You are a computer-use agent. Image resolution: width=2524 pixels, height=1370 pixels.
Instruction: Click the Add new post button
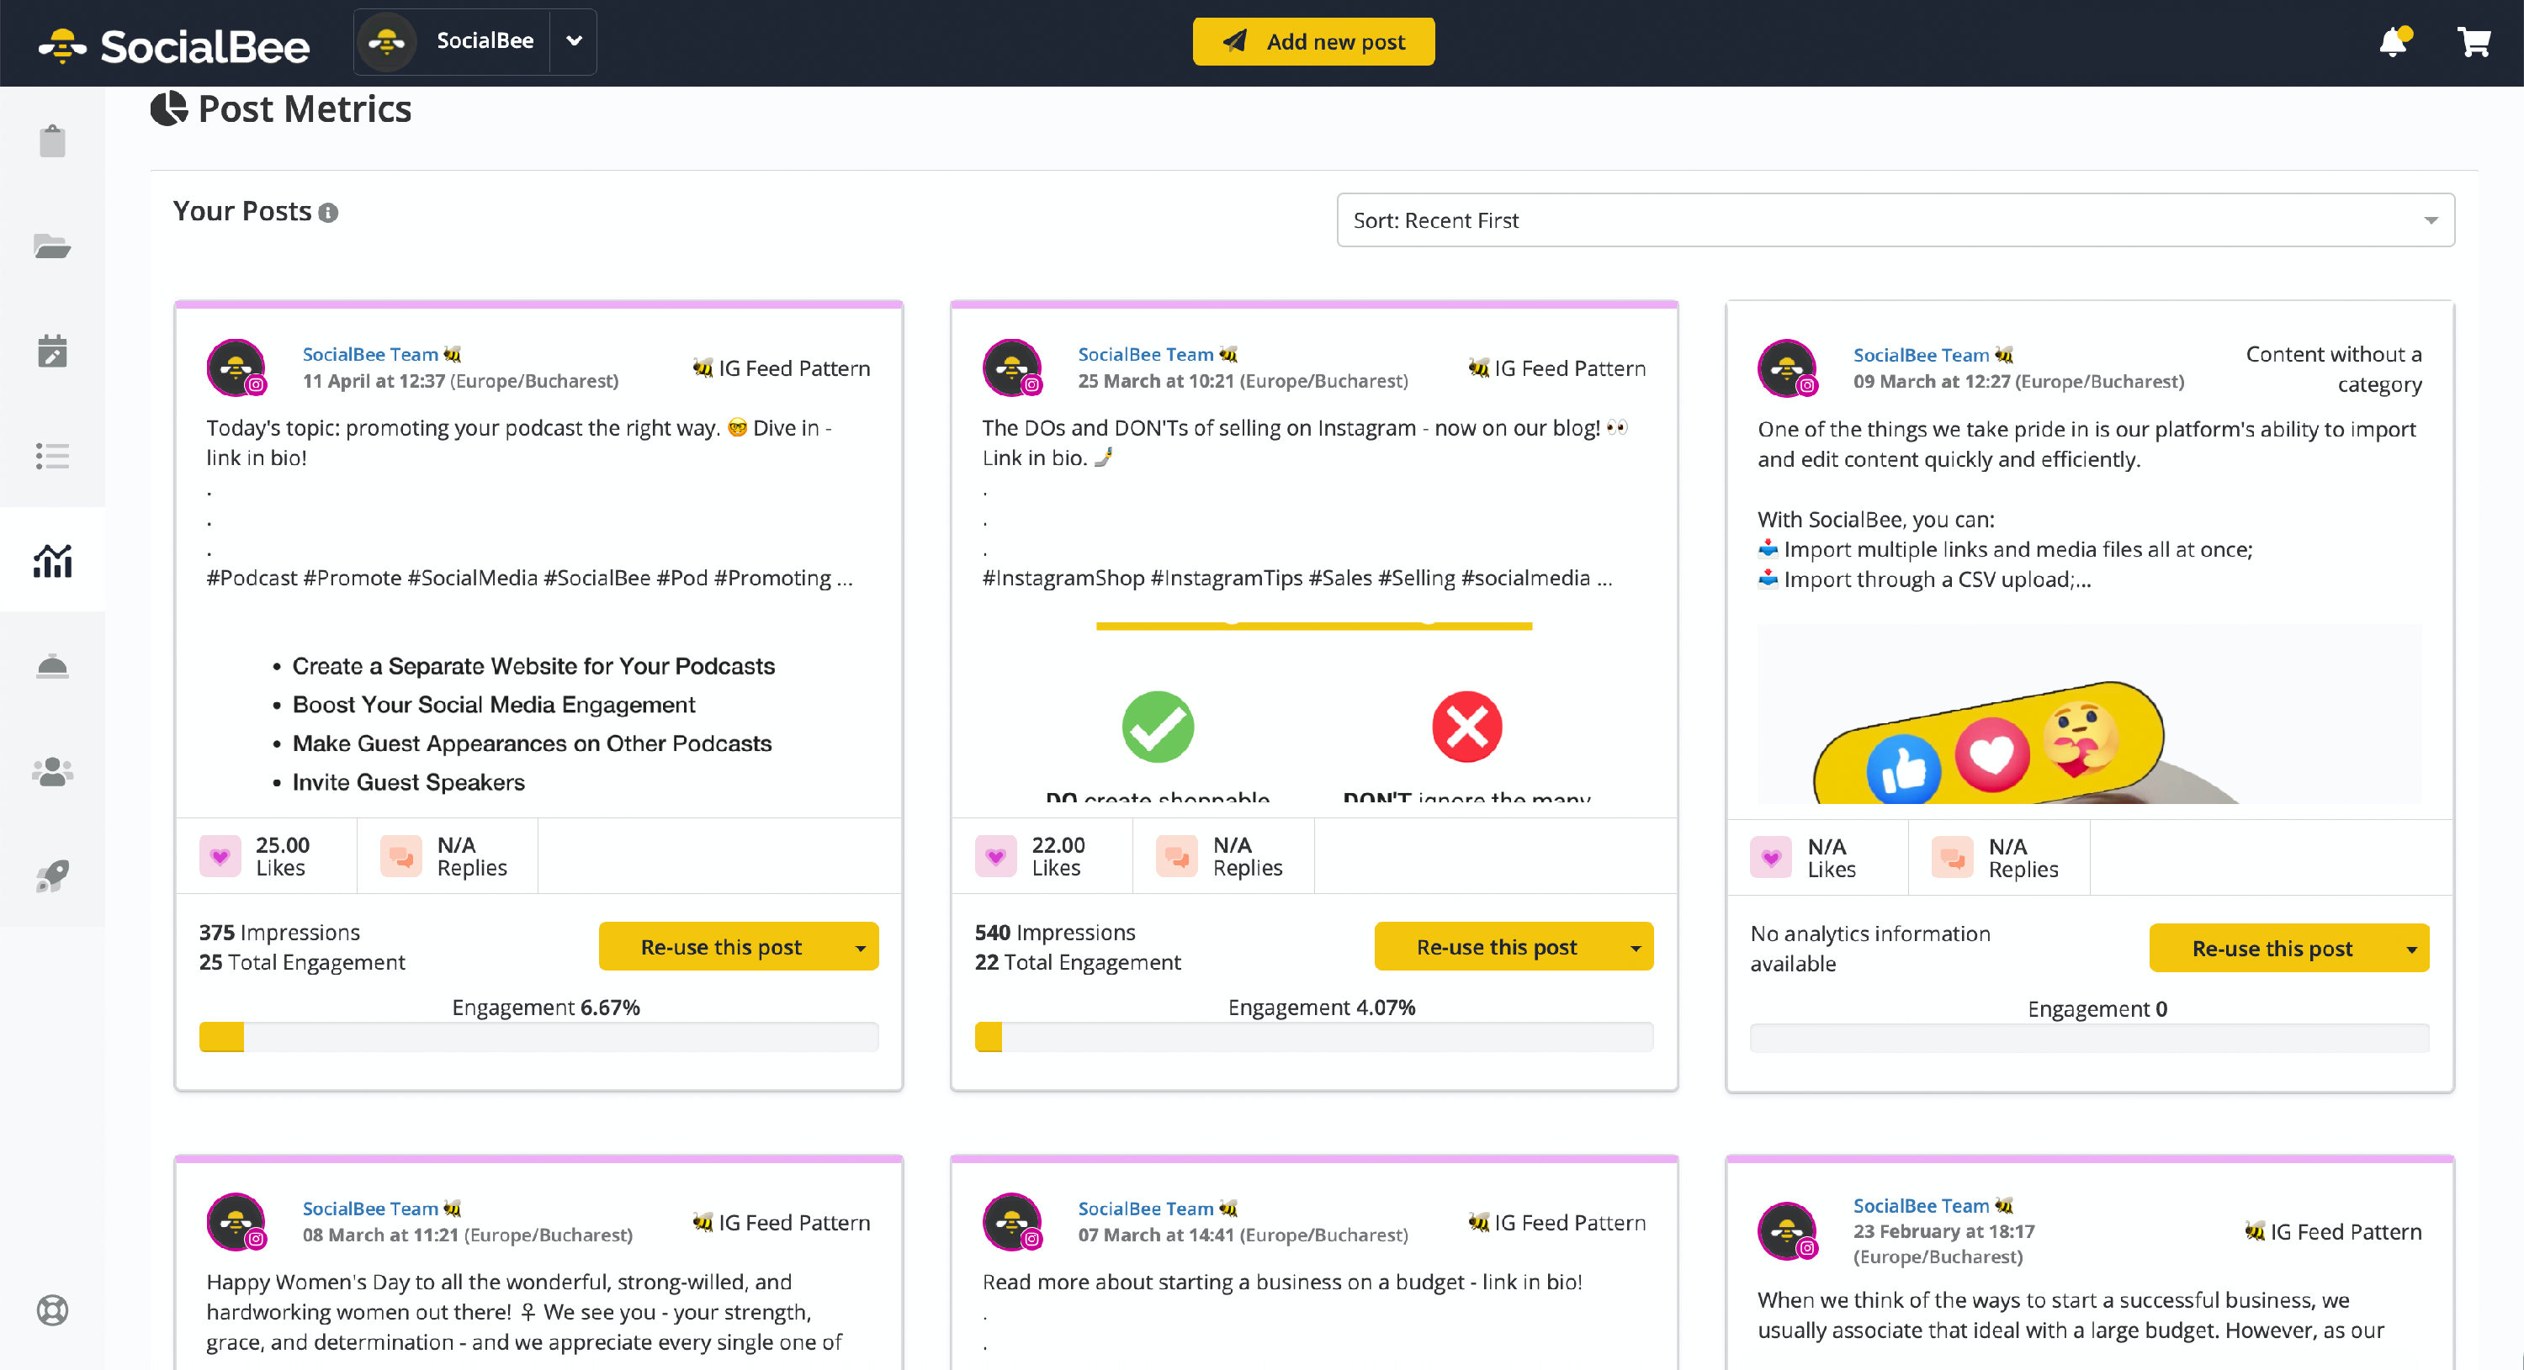click(1313, 41)
